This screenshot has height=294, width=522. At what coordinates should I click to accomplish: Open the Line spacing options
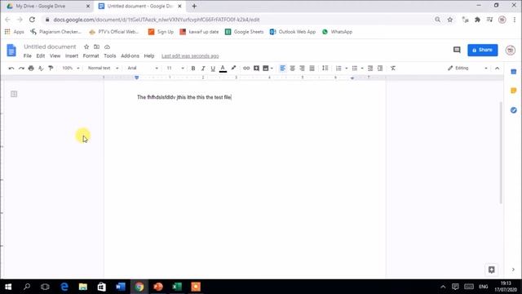(x=325, y=68)
